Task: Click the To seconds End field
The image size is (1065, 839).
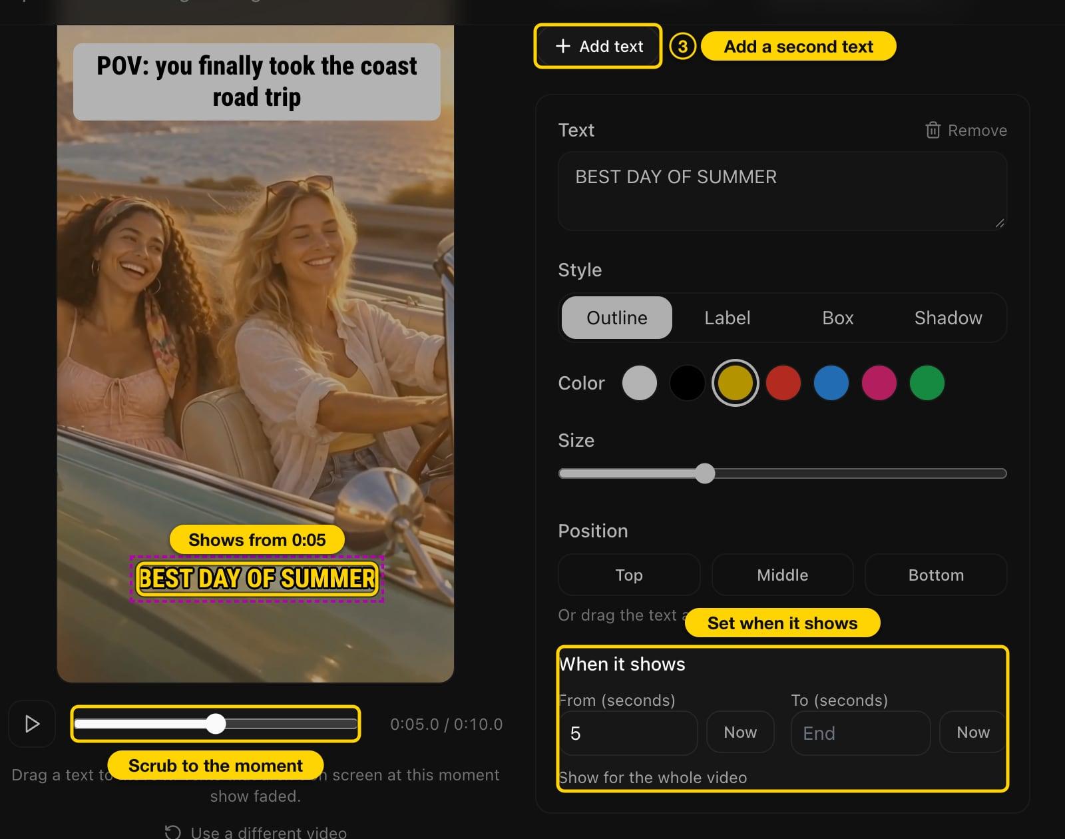Action: point(861,733)
